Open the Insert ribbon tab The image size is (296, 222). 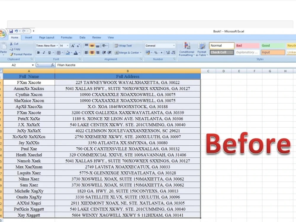(x=28, y=38)
